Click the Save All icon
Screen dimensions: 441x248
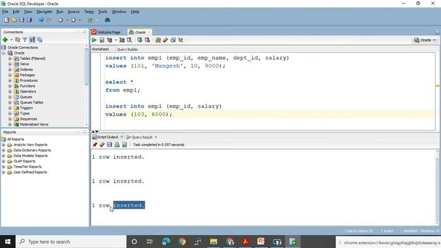(x=29, y=20)
